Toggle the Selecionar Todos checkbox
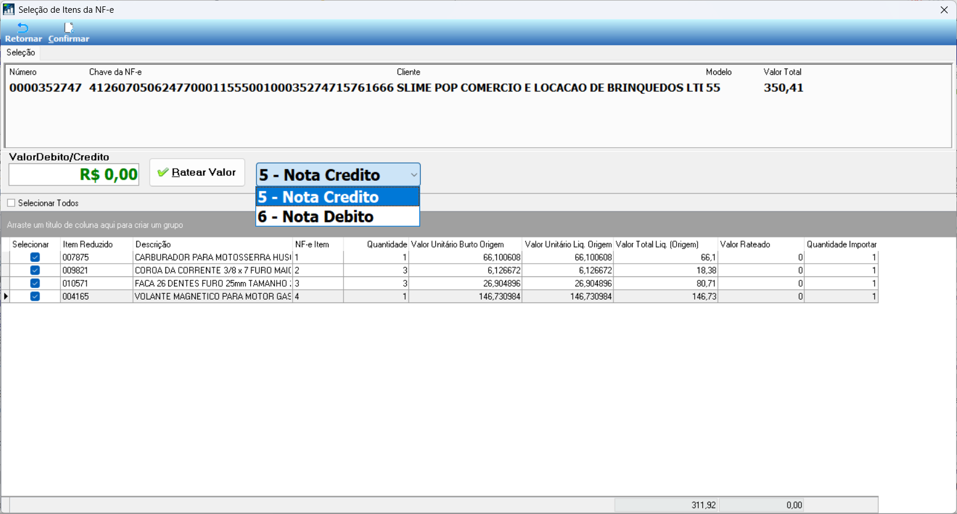The width and height of the screenshot is (957, 514). point(11,203)
